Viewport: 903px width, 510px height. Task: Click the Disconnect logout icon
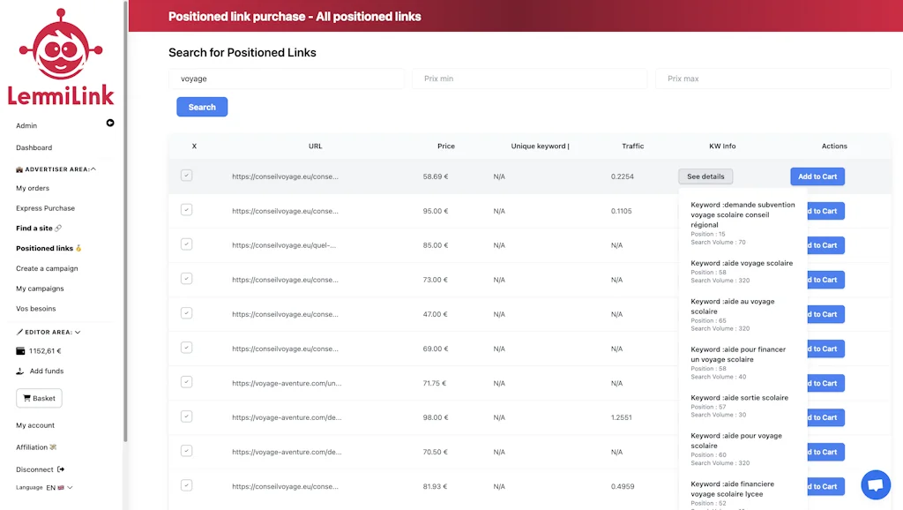click(61, 469)
